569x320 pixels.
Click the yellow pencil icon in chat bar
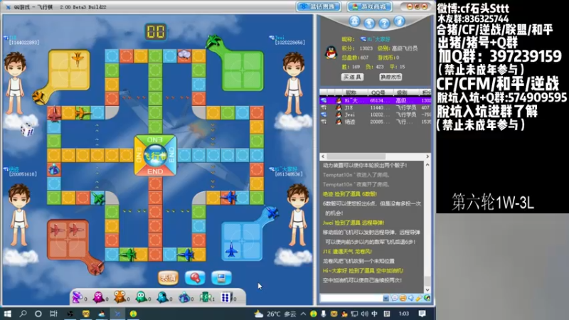click(x=419, y=298)
